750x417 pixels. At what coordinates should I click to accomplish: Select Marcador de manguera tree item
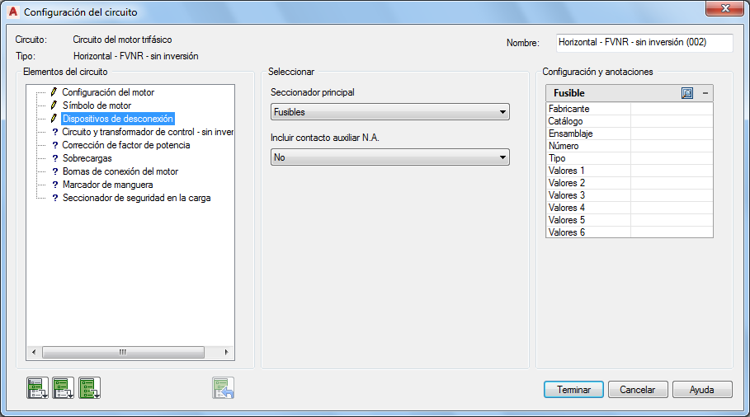tap(107, 185)
